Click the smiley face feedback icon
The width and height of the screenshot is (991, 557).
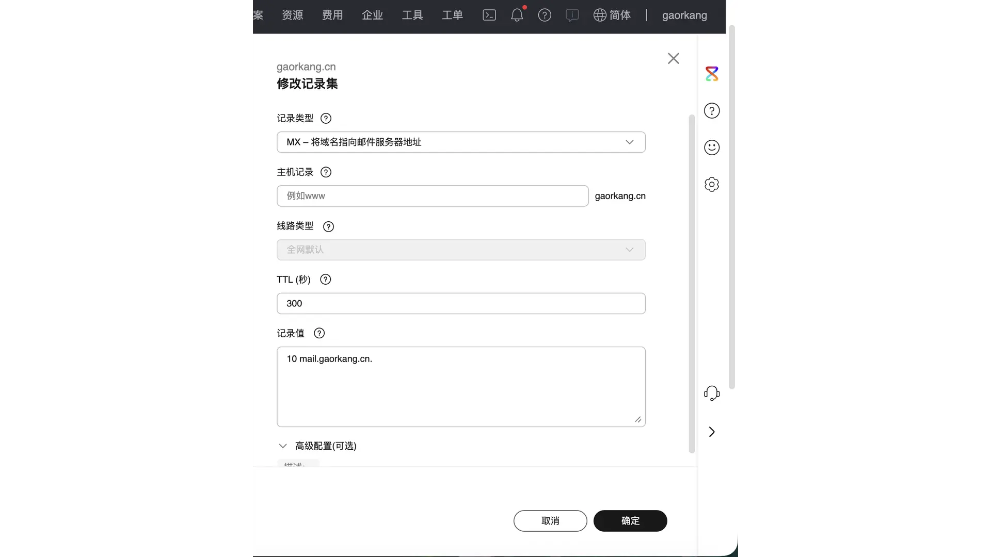(712, 148)
